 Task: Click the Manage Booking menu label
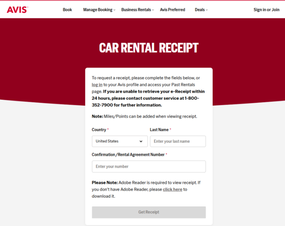click(x=98, y=10)
